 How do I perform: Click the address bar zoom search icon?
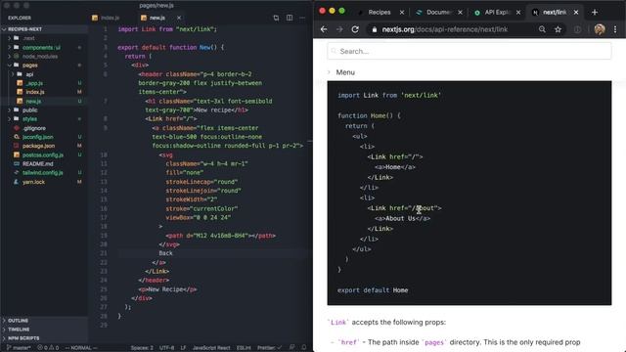[x=542, y=29]
